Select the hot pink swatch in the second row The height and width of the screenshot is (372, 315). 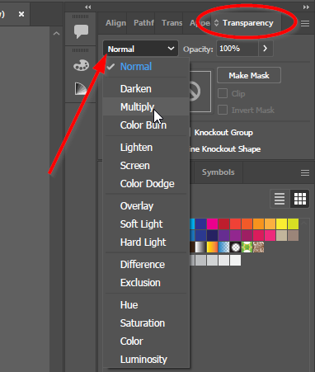coord(270,236)
